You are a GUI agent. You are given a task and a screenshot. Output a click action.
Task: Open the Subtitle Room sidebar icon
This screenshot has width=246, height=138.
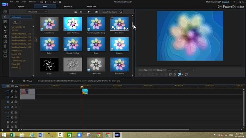5,56
